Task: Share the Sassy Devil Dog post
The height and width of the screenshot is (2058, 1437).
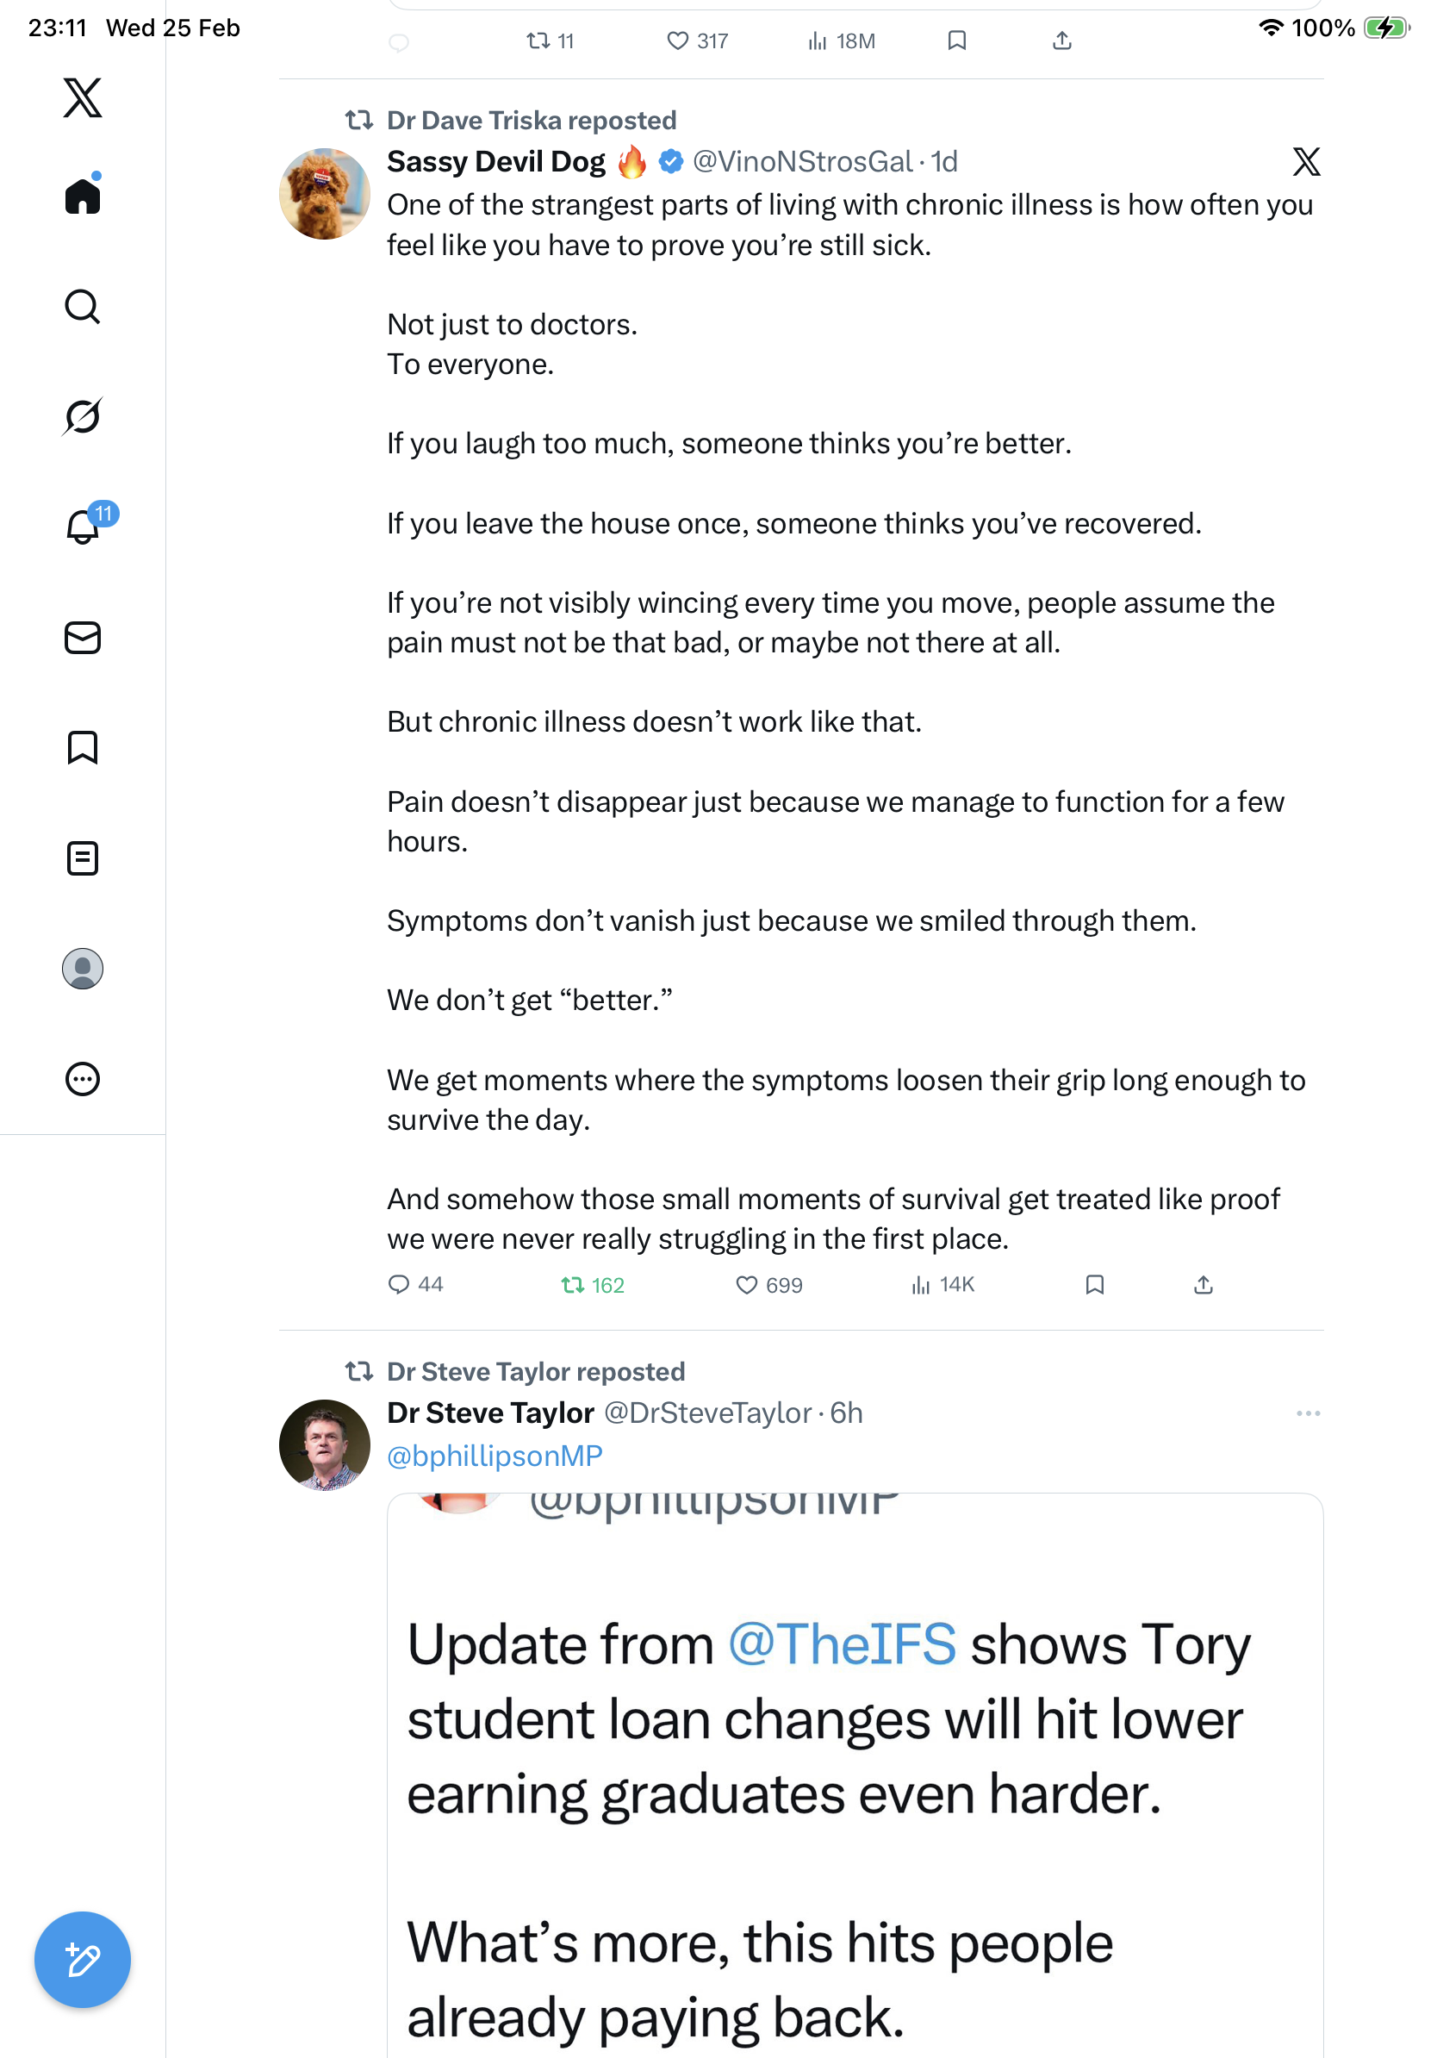Action: [x=1204, y=1285]
